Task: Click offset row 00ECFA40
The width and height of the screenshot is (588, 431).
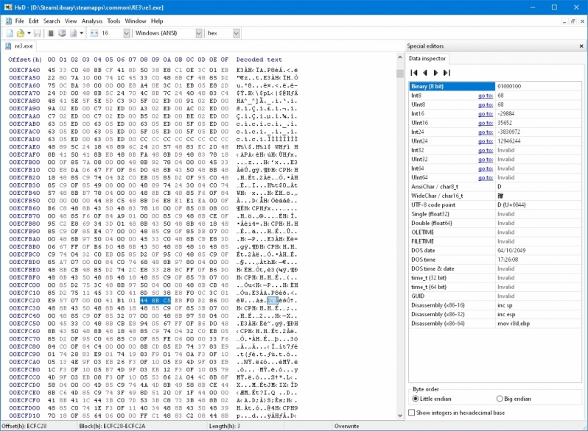Action: point(24,70)
